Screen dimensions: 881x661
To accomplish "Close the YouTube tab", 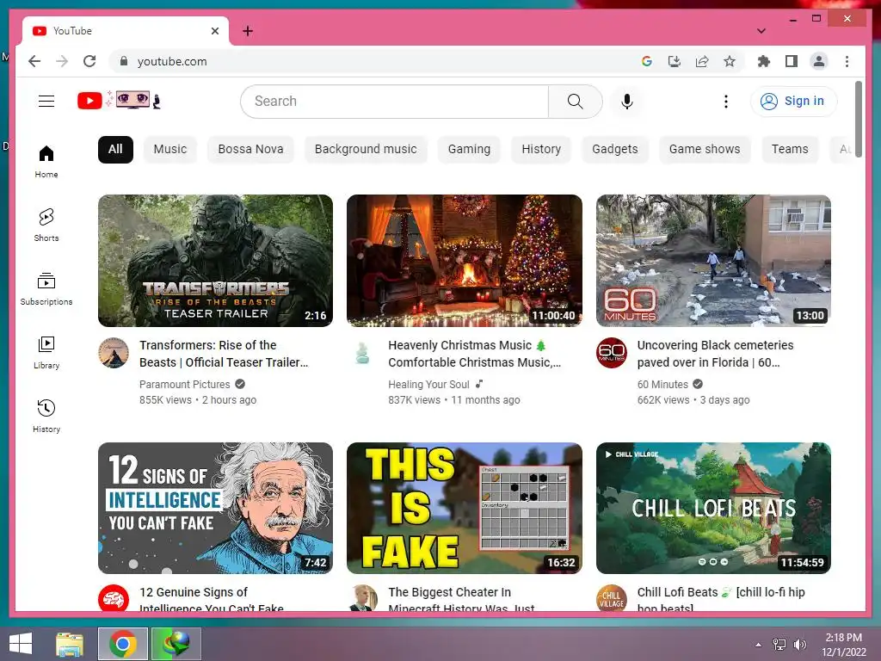I will tap(214, 31).
